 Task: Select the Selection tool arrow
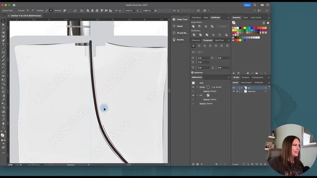pyautogui.click(x=3, y=21)
